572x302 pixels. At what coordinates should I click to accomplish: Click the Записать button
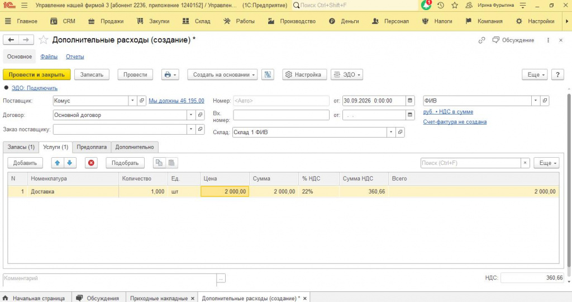point(92,74)
